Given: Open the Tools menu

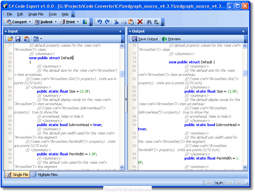Looking at the screenshot, I should coord(53,14).
